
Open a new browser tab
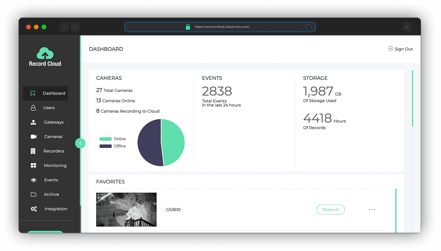[407, 27]
